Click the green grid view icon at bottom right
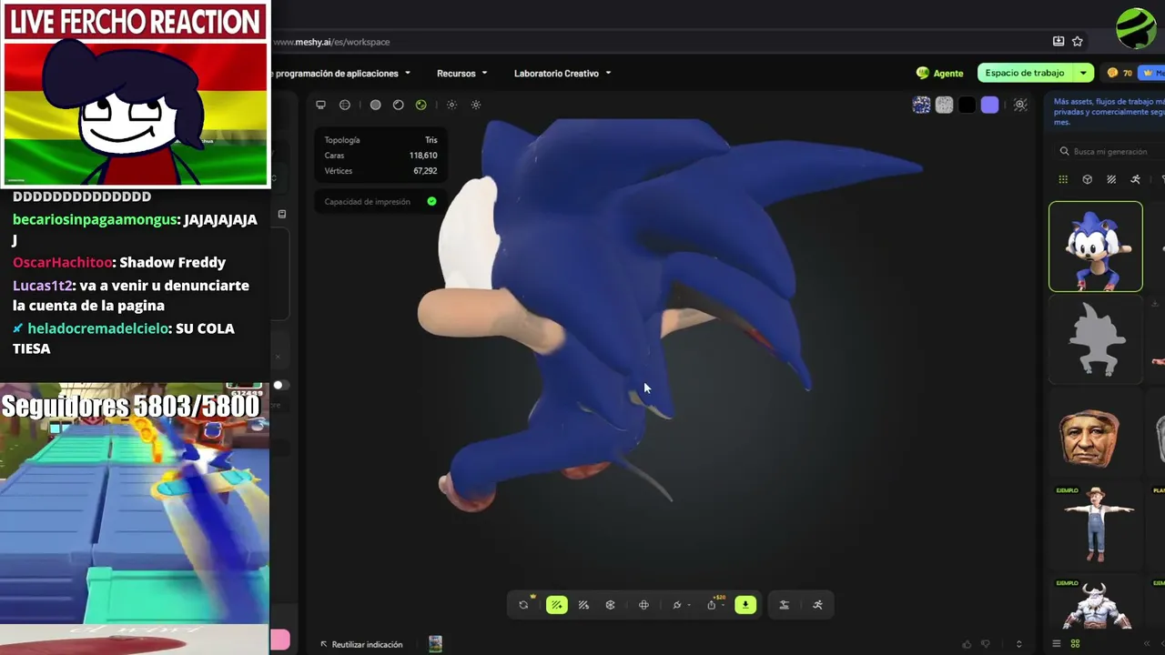 tap(1075, 644)
